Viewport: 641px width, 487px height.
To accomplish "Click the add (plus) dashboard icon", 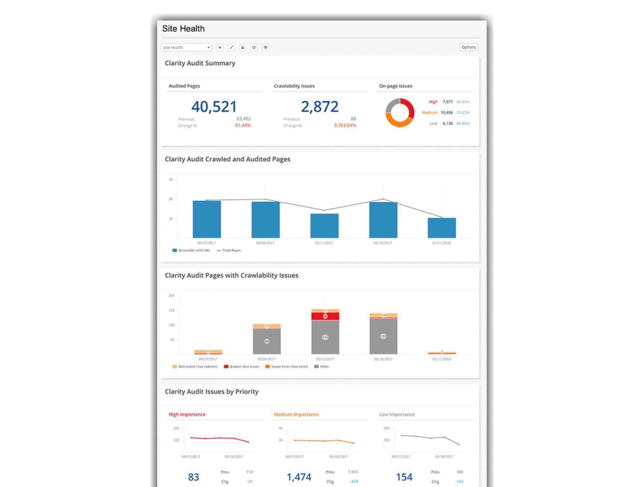I will coord(220,47).
